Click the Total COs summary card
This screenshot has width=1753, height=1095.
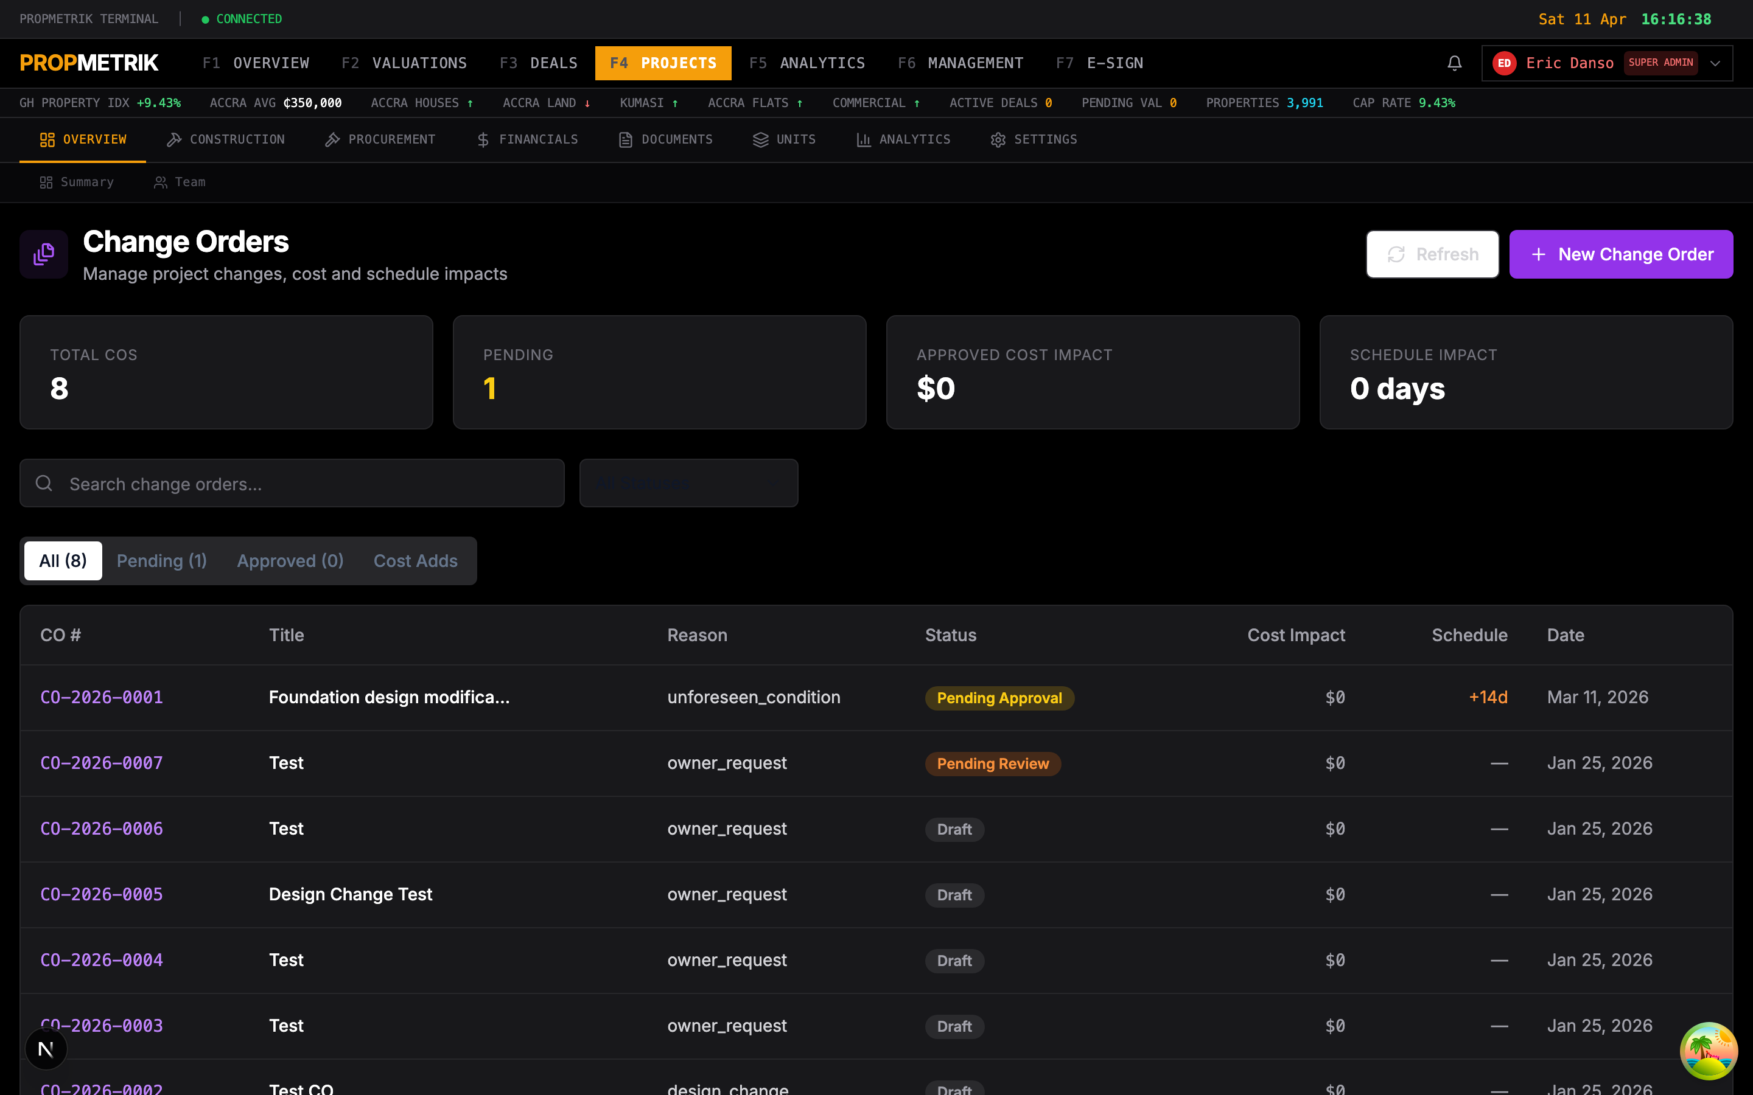click(226, 372)
